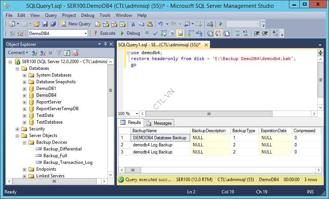Image resolution: width=329 pixels, height=199 pixels.
Task: Open Object Explorer window position dropdown
Action: (x=100, y=44)
